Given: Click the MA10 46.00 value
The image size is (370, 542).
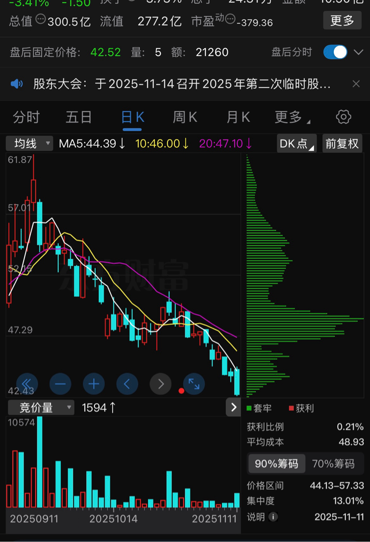Looking at the screenshot, I should click(x=161, y=144).
